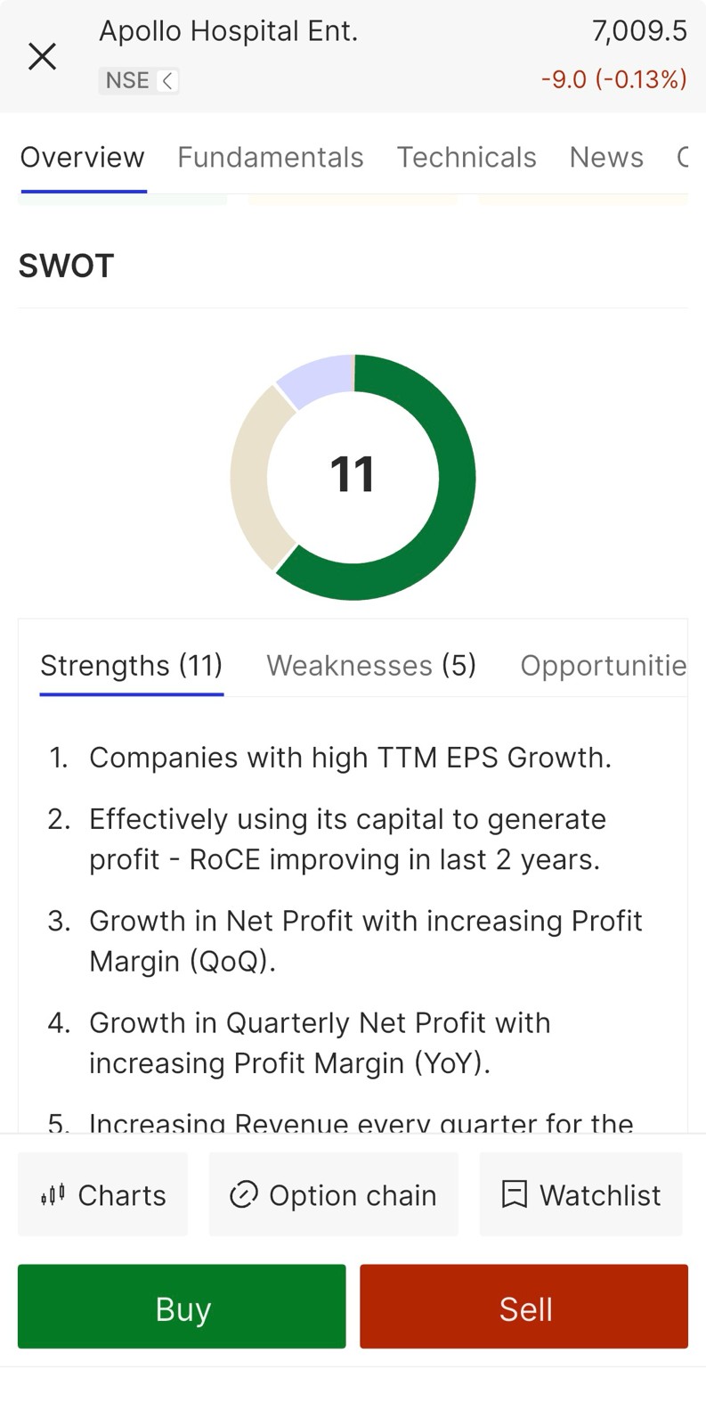Open the Technicals tab
The height and width of the screenshot is (1427, 706).
466,158
